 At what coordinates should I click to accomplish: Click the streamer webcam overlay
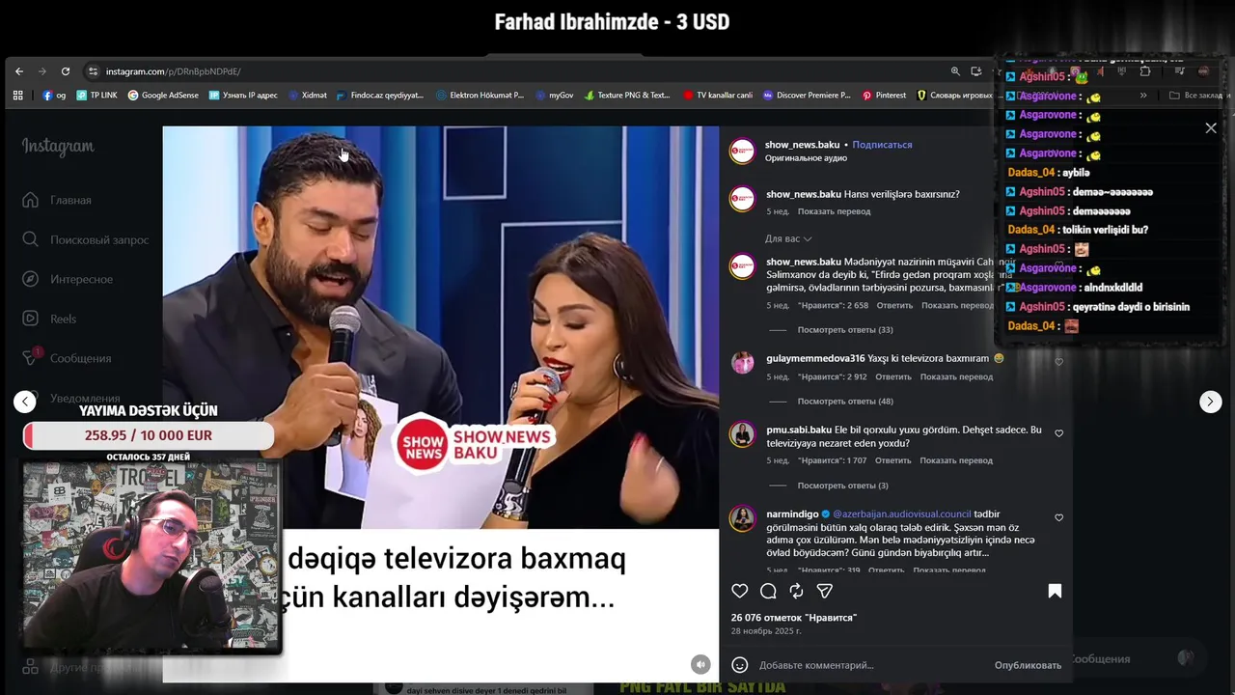coord(151,558)
